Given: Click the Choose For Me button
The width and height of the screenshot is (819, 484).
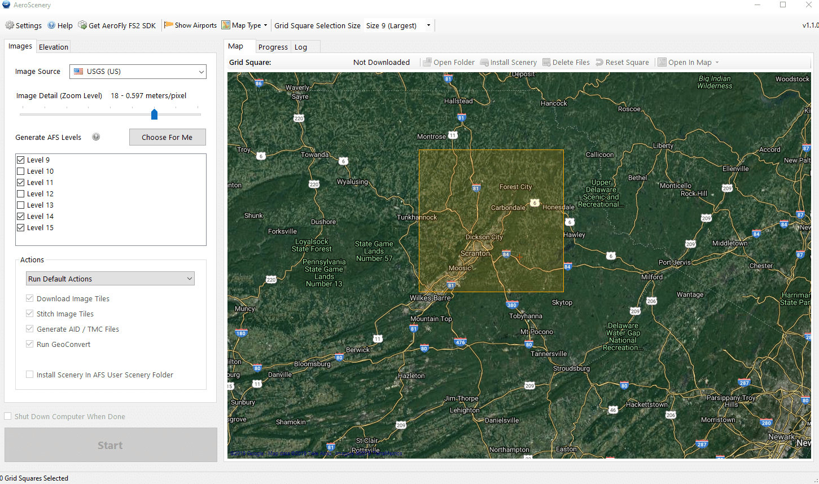Looking at the screenshot, I should coord(167,137).
